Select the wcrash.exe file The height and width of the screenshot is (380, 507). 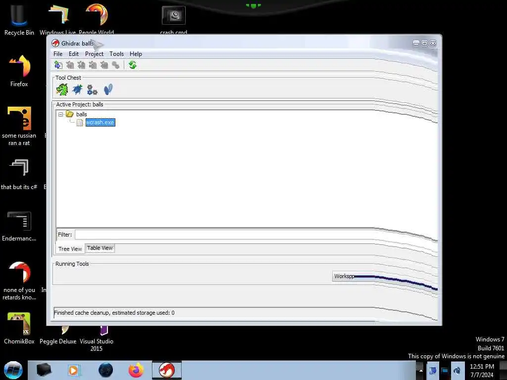click(x=100, y=123)
